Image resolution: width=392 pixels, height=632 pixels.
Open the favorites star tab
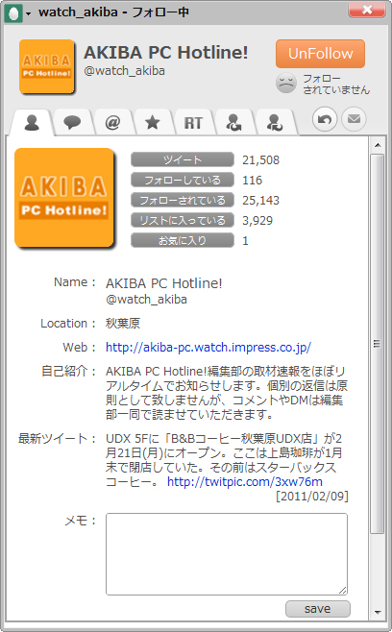click(153, 122)
